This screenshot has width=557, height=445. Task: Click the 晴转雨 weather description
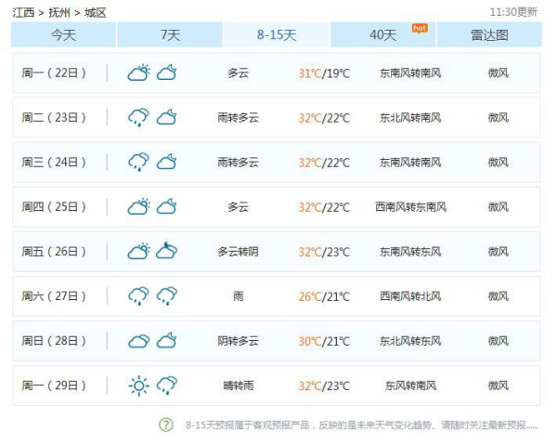239,386
